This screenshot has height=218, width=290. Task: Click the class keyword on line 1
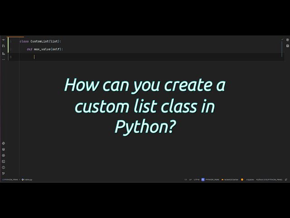click(24, 41)
